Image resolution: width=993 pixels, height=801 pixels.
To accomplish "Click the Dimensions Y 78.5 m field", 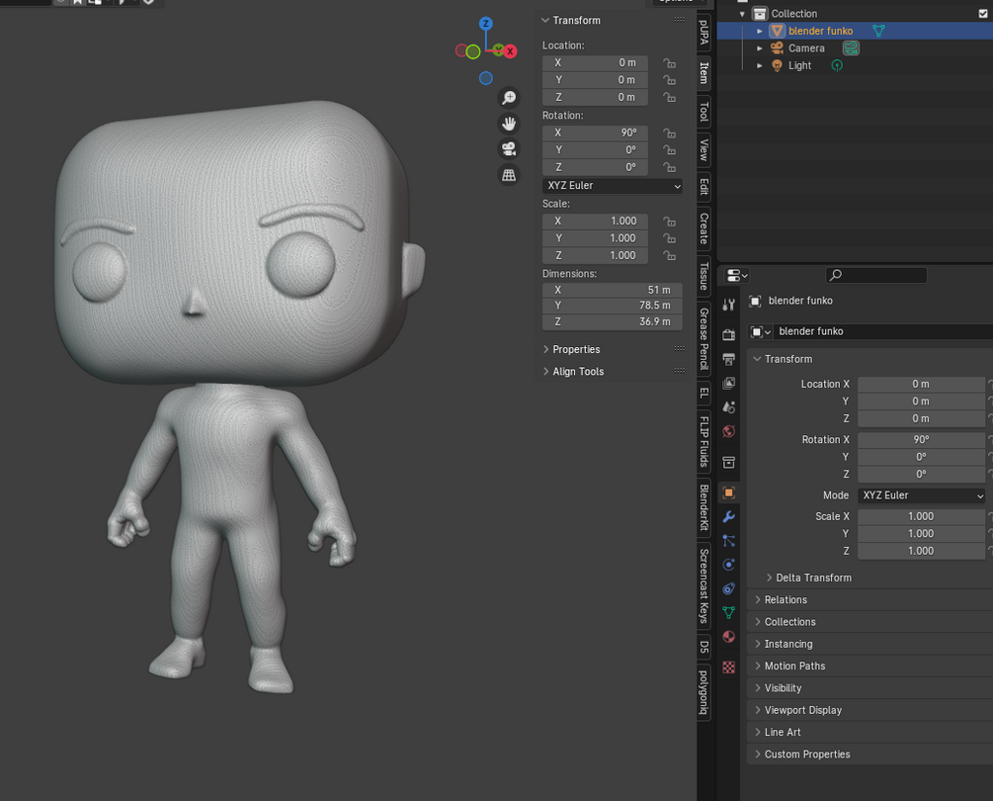I will [x=613, y=306].
